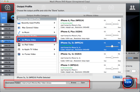Viewport: 140px width, 92px height.
Task: Click the iPhone icon beside to iPhone Video
Action: click(19, 40)
